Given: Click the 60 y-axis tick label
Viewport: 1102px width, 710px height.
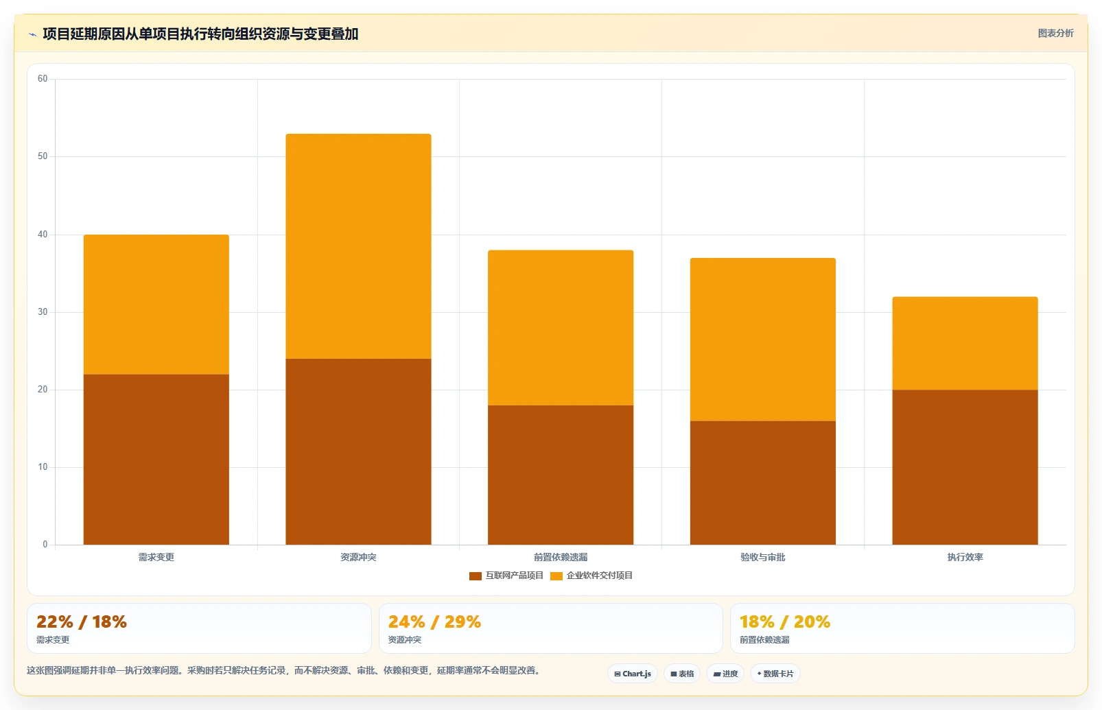Looking at the screenshot, I should coord(43,79).
